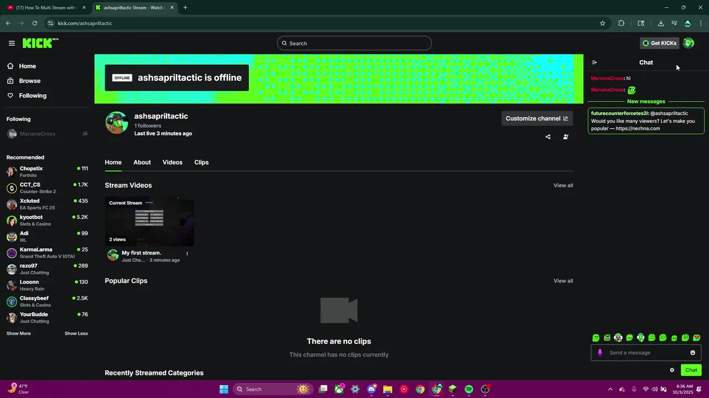This screenshot has height=398, width=709.
Task: Open Spotify from the taskbar
Action: tap(469, 389)
